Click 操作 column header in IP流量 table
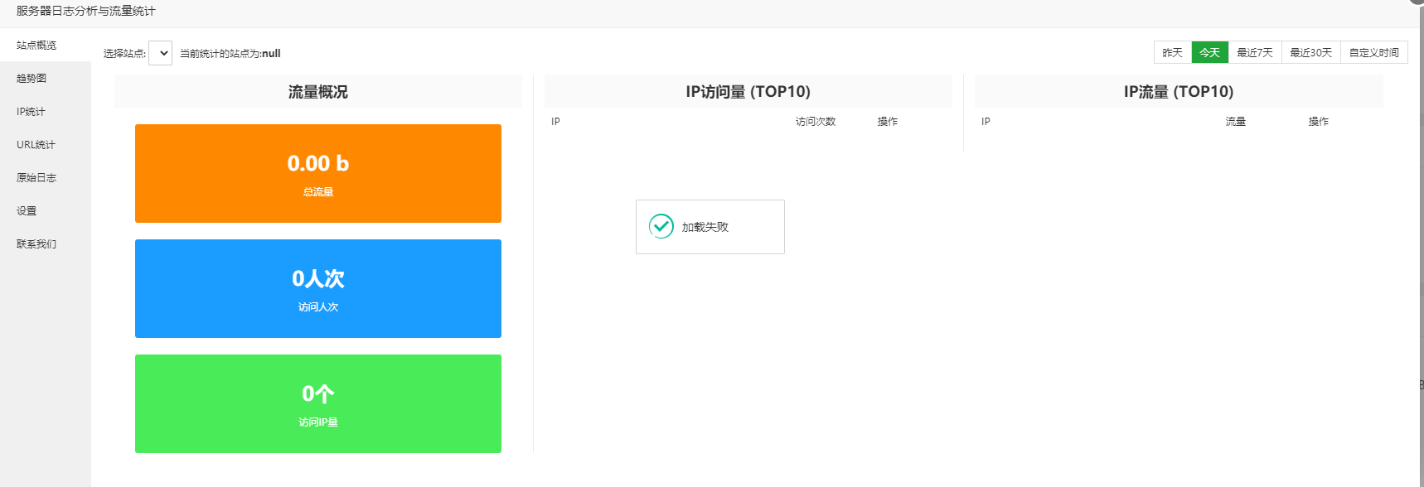The height and width of the screenshot is (487, 1424). tap(1319, 121)
